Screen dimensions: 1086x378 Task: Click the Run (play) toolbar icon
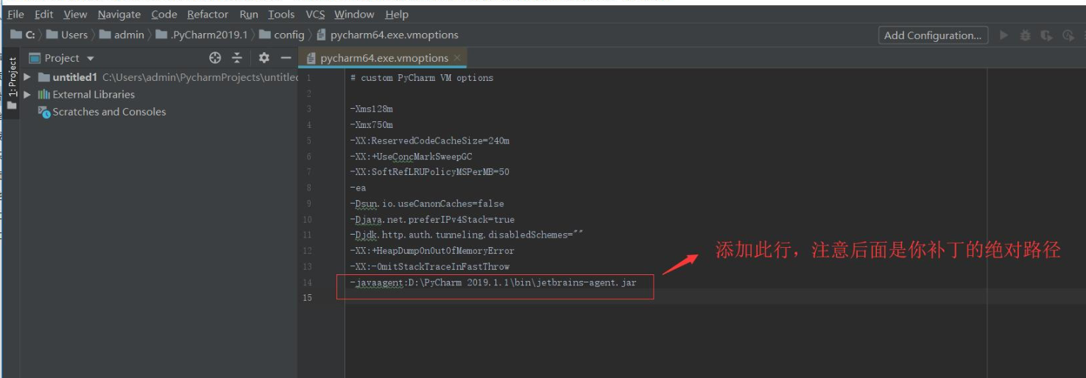pyautogui.click(x=1004, y=35)
